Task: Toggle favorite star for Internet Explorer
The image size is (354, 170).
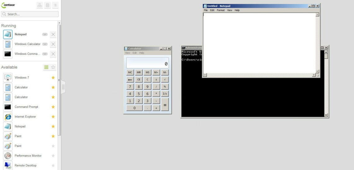Action: tap(53, 117)
